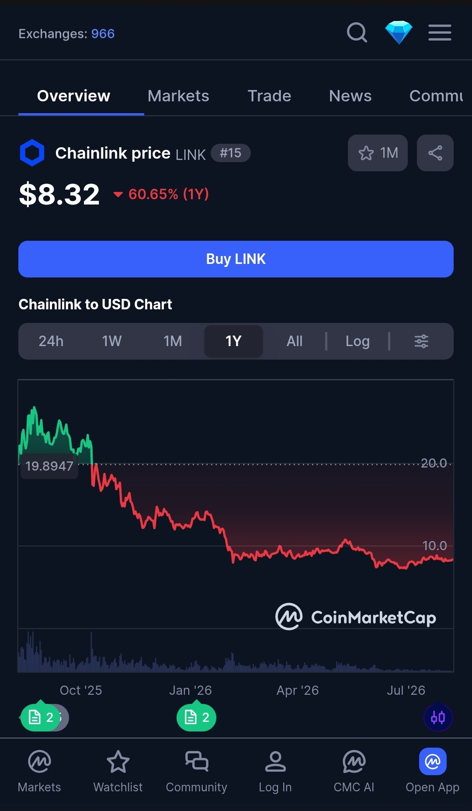Switch to candlestick chart view icon
This screenshot has width=472, height=811.
pyautogui.click(x=438, y=717)
